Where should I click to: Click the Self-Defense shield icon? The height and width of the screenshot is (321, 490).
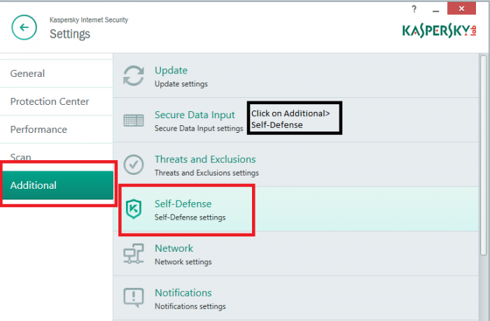pos(133,209)
